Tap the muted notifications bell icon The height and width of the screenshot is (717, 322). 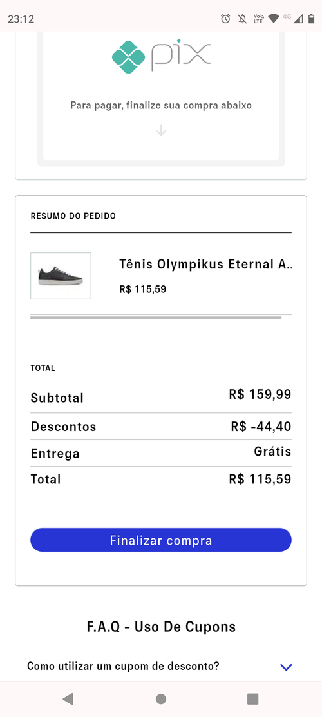point(242,19)
